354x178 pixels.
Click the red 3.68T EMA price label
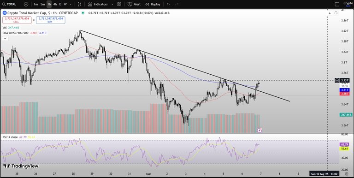(x=344, y=94)
